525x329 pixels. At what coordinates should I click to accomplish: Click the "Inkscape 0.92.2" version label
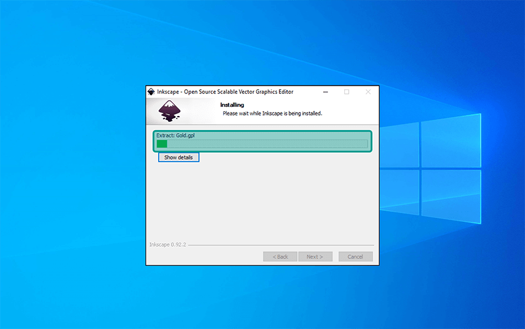click(168, 244)
